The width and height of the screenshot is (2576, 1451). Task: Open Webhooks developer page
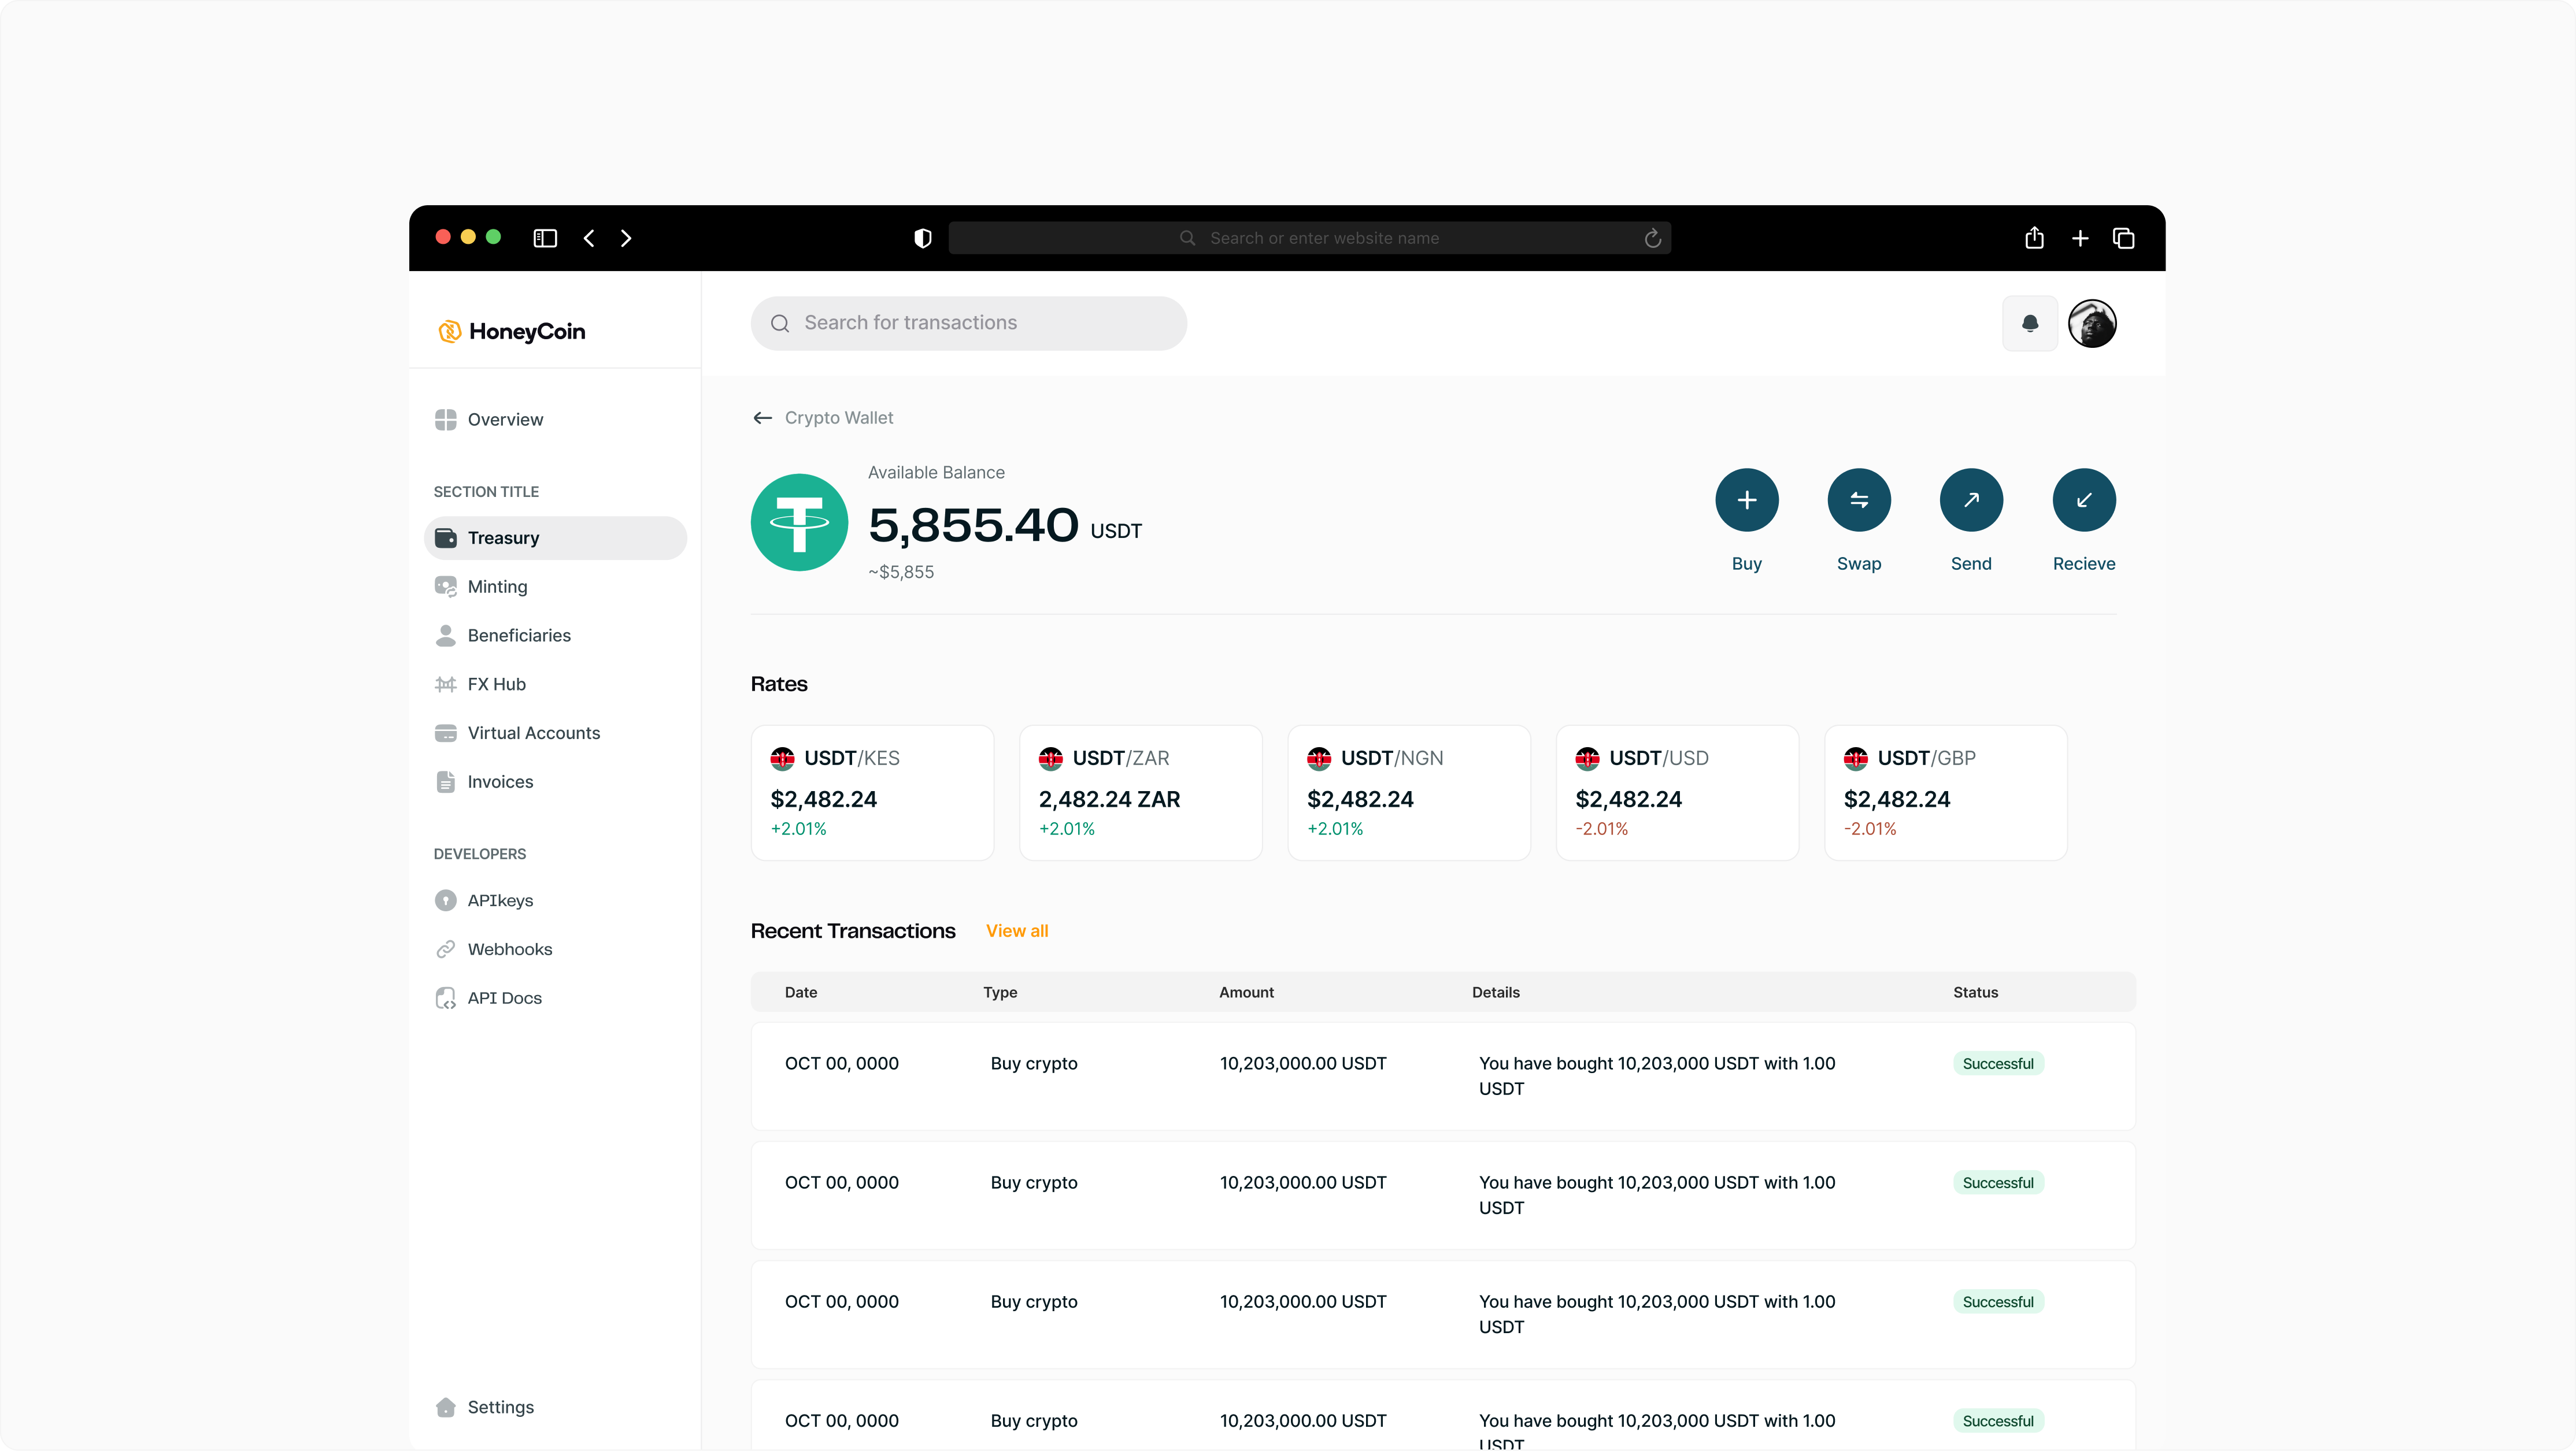[x=509, y=949]
